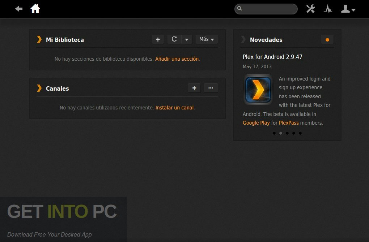The width and height of the screenshot is (369, 242).
Task: Click the May 17, 2013 date text
Action: (257, 66)
